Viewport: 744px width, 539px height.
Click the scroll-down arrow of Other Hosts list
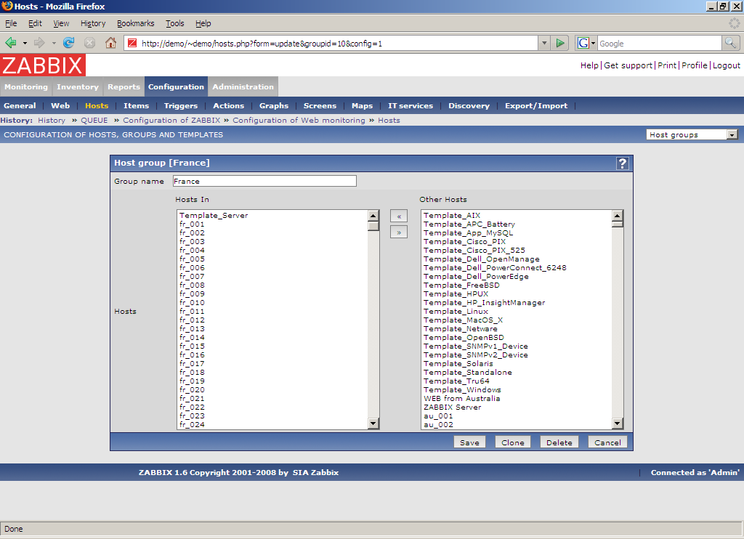coord(618,423)
